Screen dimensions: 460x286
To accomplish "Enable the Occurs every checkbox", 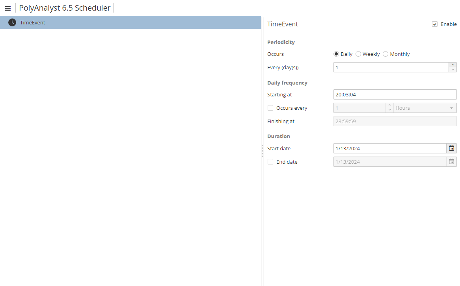I will pyautogui.click(x=270, y=108).
